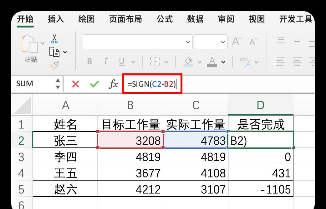Click header cell 是否完成
This screenshot has height=209, width=326.
tap(261, 124)
